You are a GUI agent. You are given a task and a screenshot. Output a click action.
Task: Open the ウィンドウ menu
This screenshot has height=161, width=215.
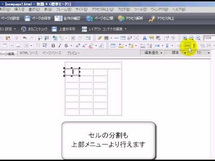(159, 9)
